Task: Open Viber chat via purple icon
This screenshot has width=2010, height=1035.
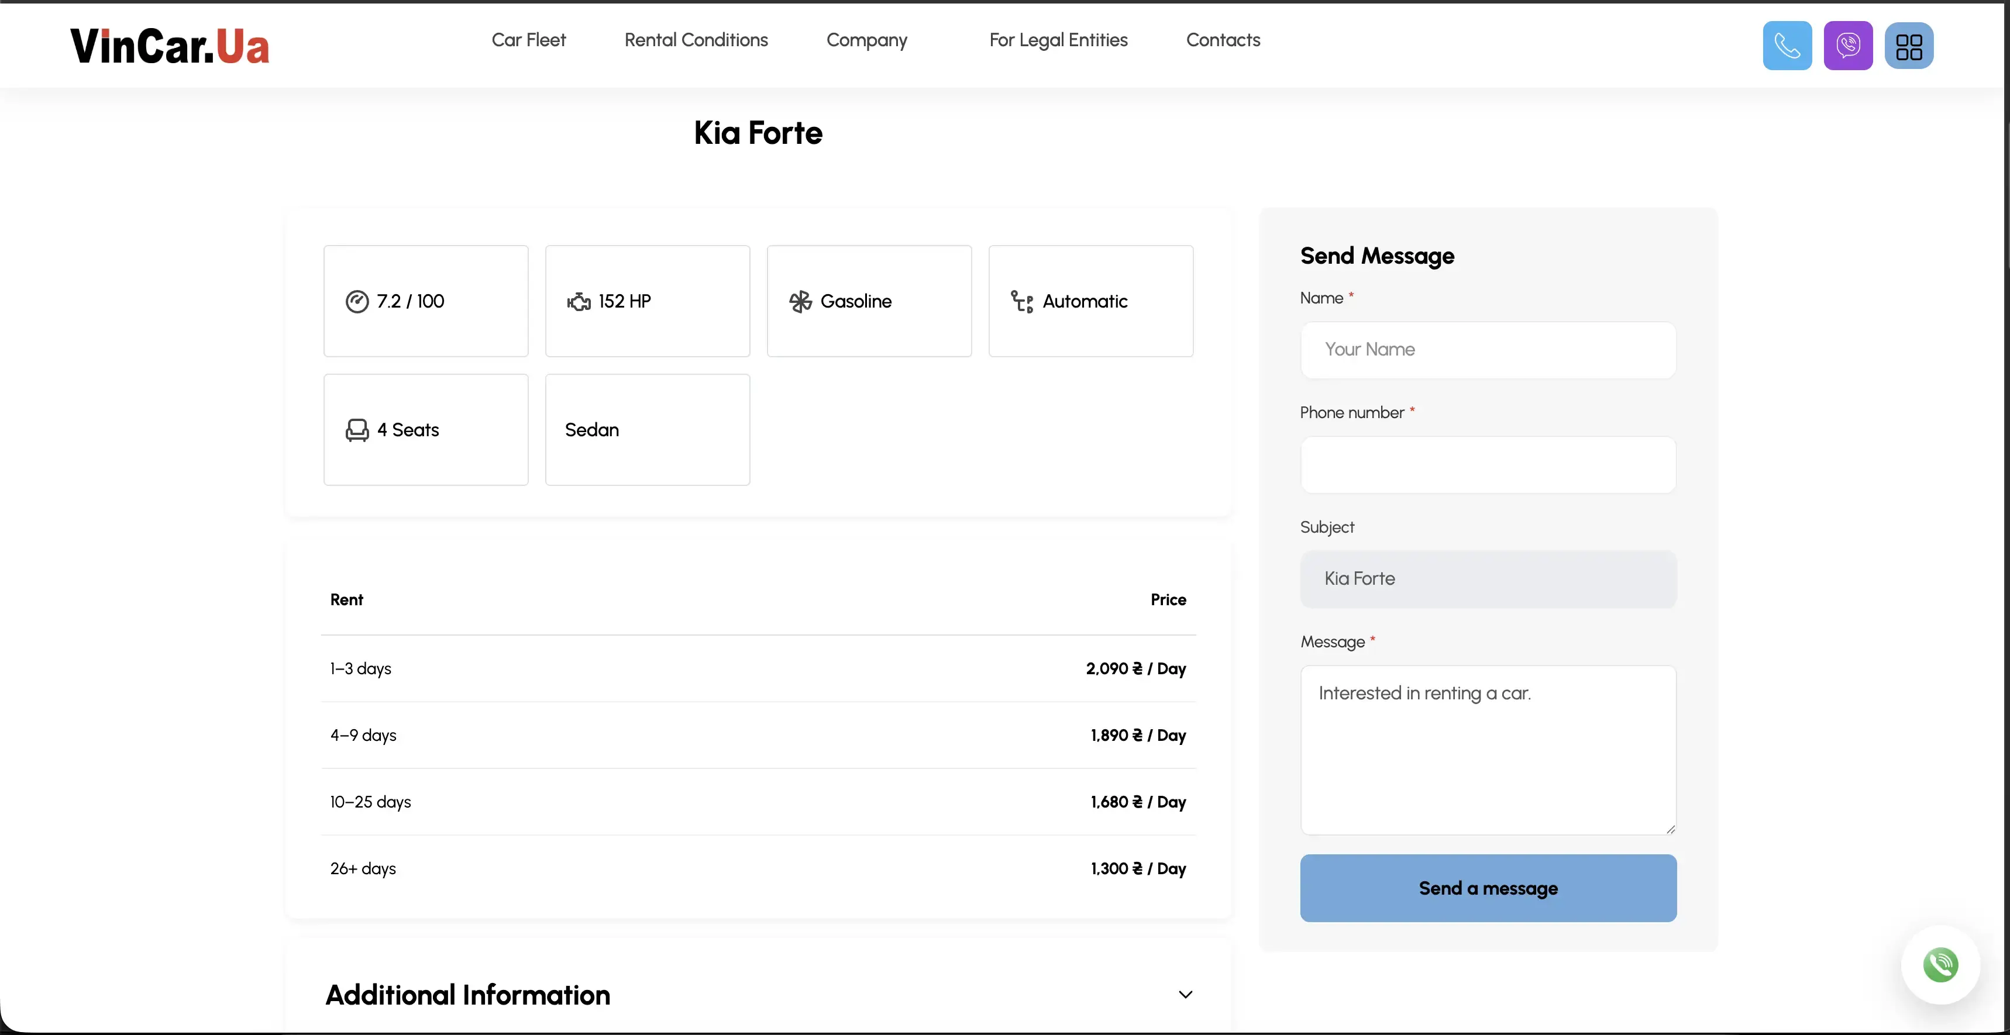Action: point(1848,46)
